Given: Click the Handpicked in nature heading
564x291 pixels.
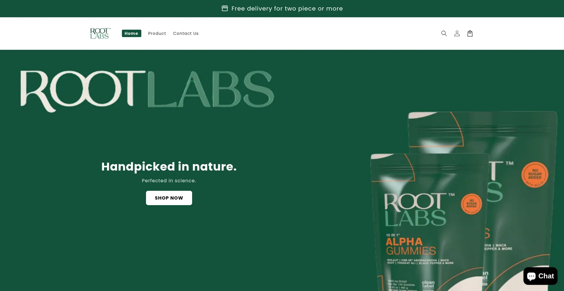Looking at the screenshot, I should (169, 166).
